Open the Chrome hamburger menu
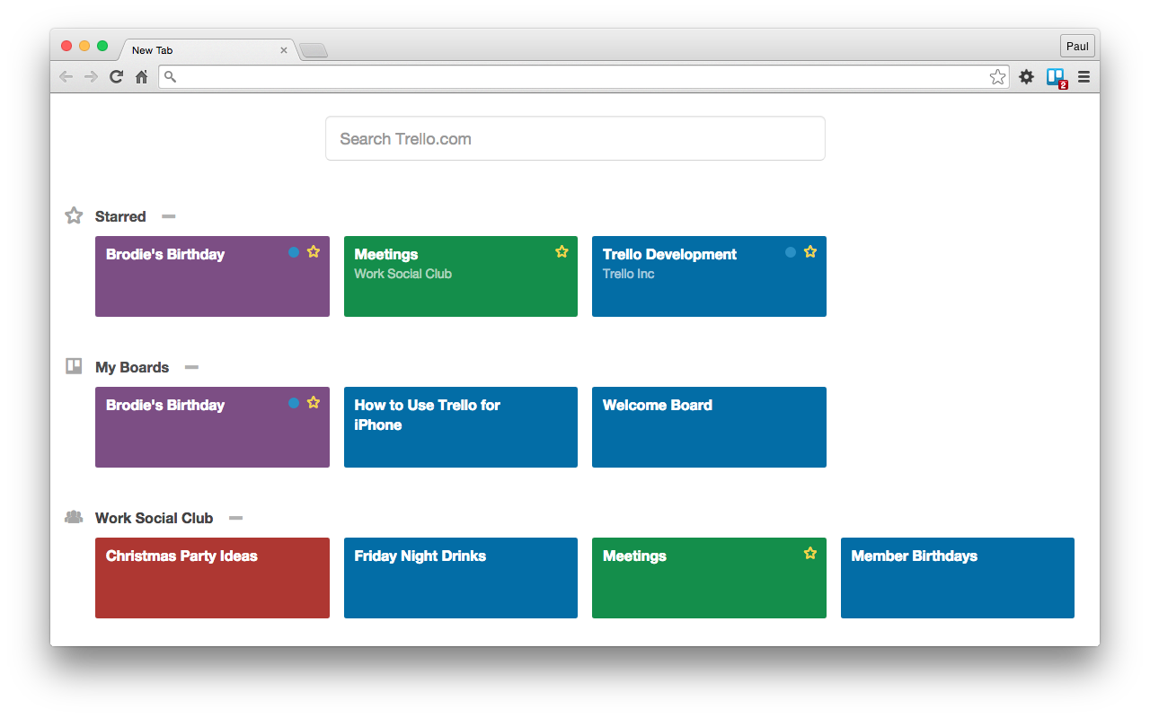 [1084, 77]
